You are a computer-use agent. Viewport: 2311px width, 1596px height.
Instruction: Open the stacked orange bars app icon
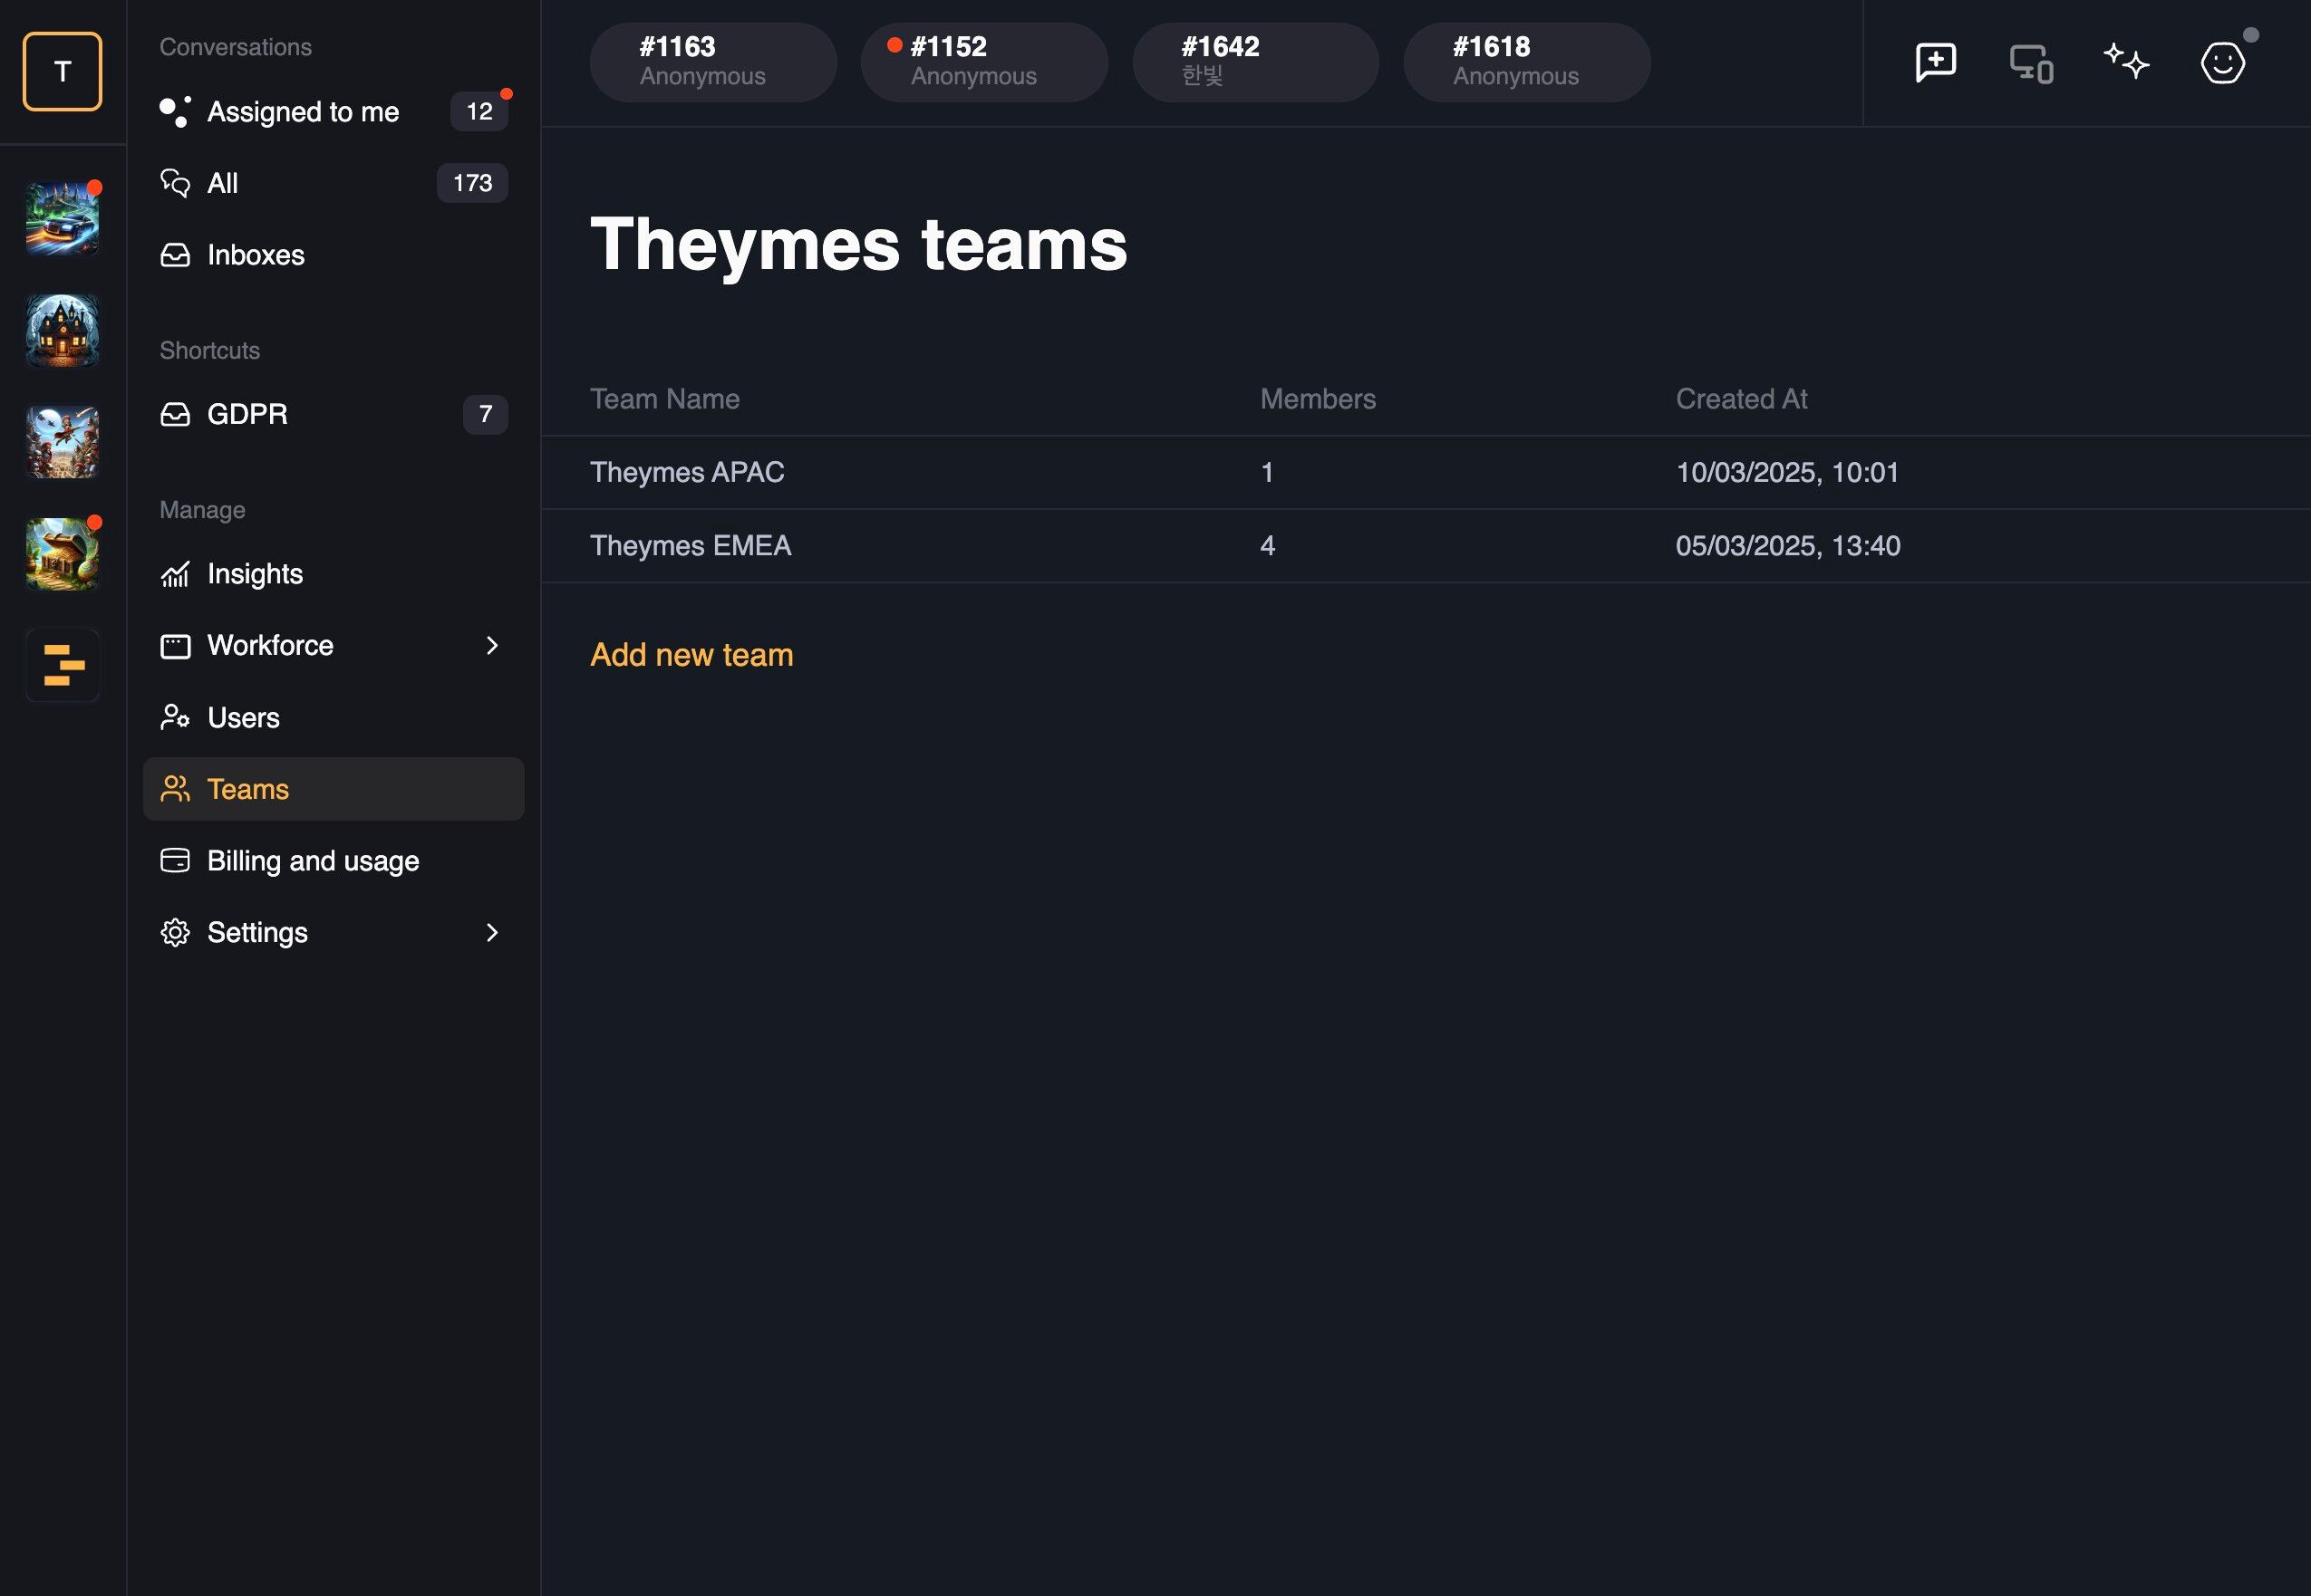coord(62,665)
